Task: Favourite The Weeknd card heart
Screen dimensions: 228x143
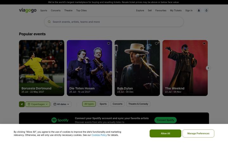Action: [x=204, y=44]
